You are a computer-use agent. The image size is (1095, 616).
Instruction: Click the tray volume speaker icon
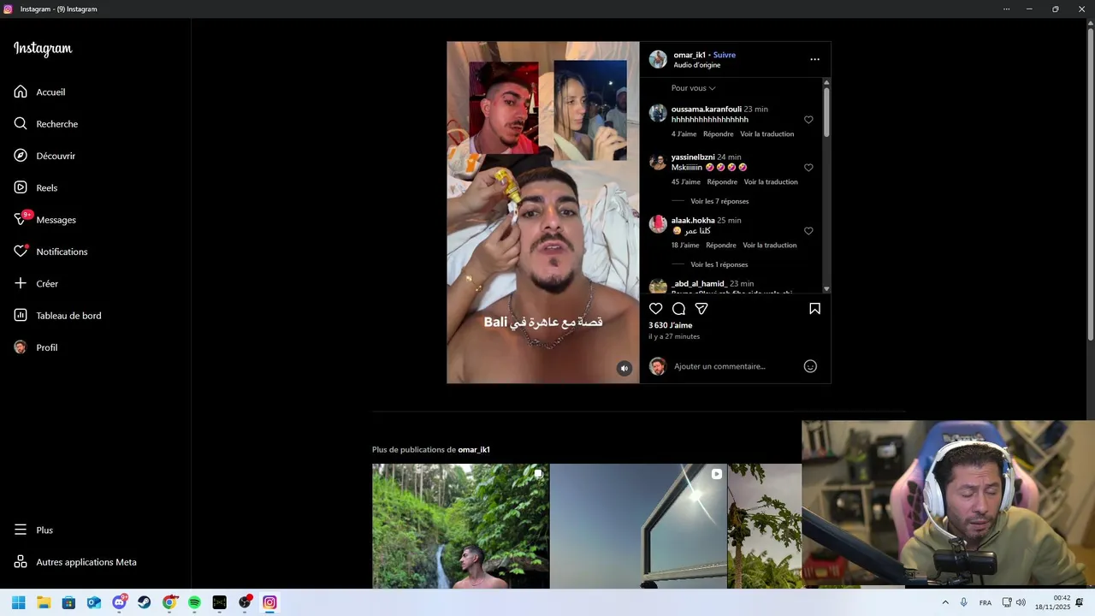[x=1021, y=602]
